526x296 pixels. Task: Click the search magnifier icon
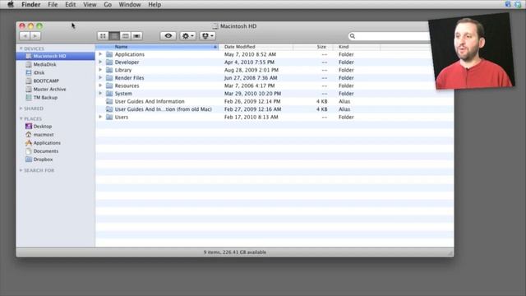point(353,36)
